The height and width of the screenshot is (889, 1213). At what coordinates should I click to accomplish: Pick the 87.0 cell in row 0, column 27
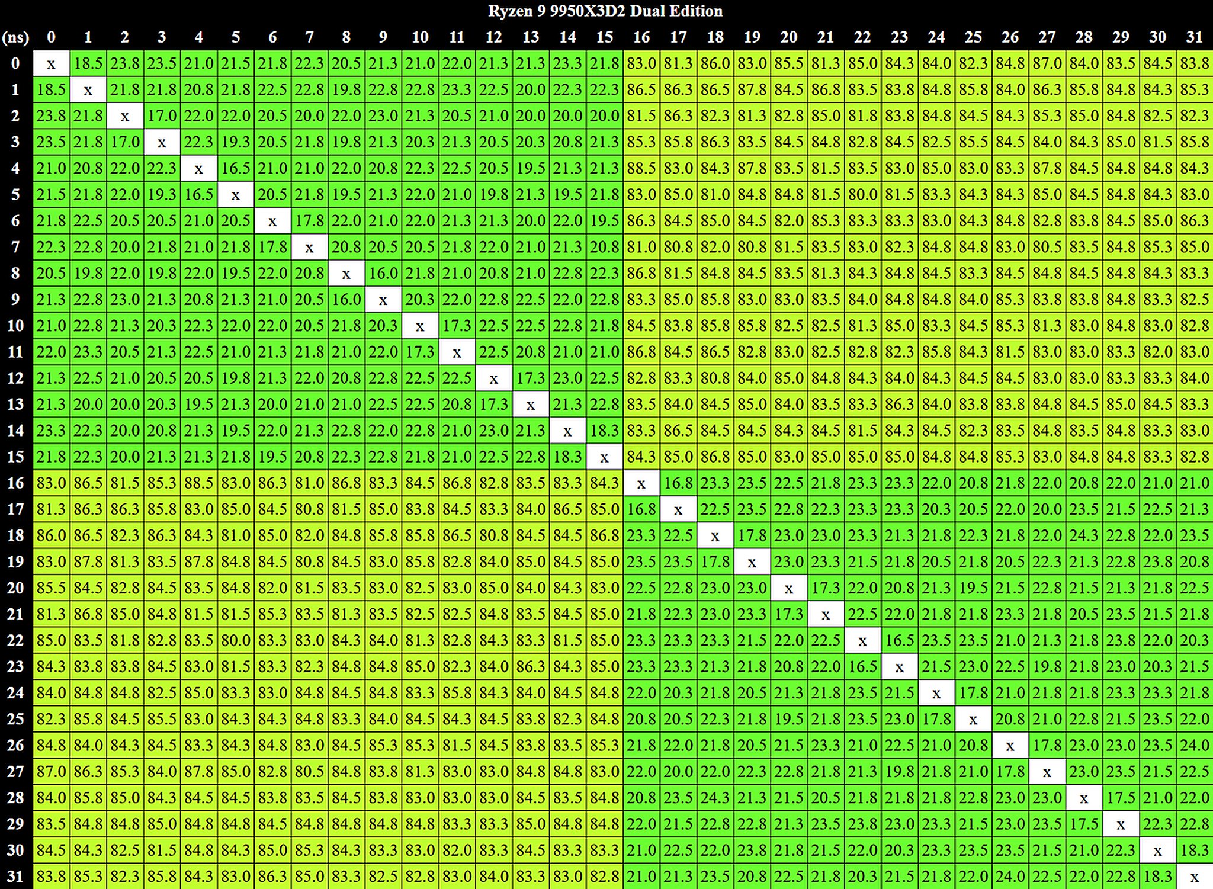coord(1047,63)
